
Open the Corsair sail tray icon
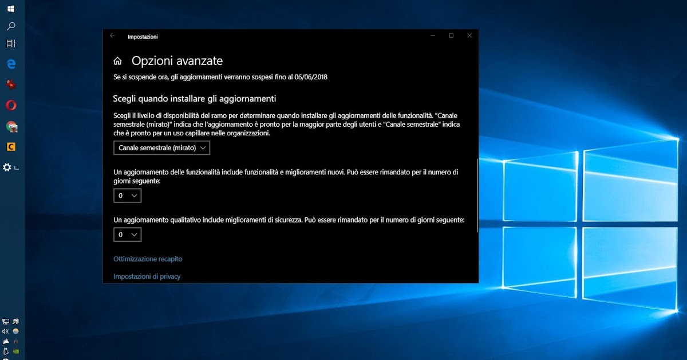(x=6, y=341)
